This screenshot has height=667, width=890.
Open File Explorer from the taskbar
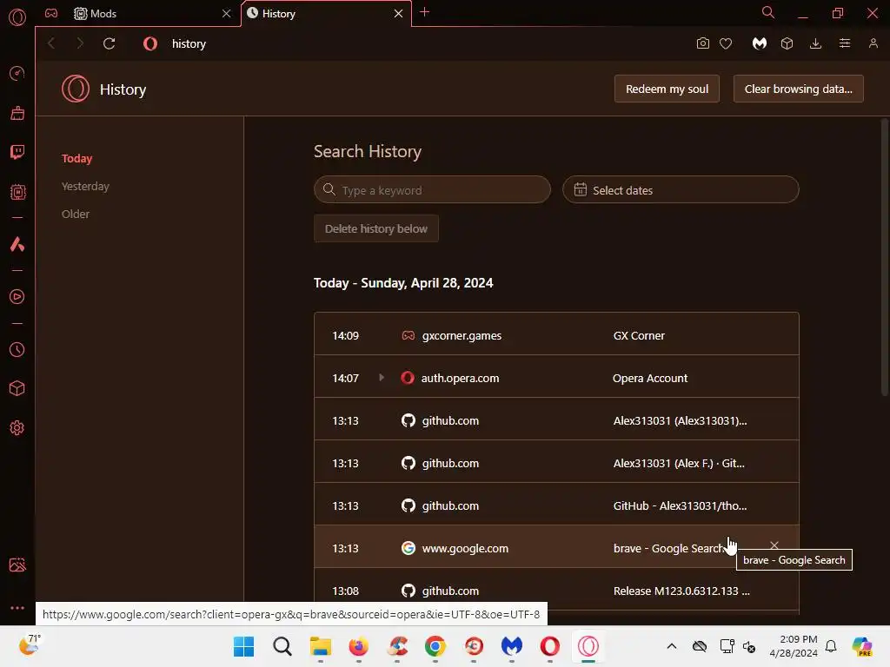(x=321, y=646)
